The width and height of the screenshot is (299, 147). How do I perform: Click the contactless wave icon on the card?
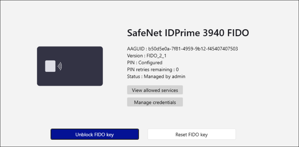click(x=59, y=66)
